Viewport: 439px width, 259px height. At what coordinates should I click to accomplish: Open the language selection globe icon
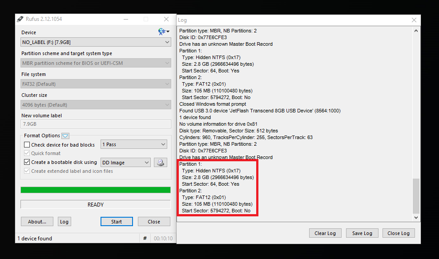point(164,32)
